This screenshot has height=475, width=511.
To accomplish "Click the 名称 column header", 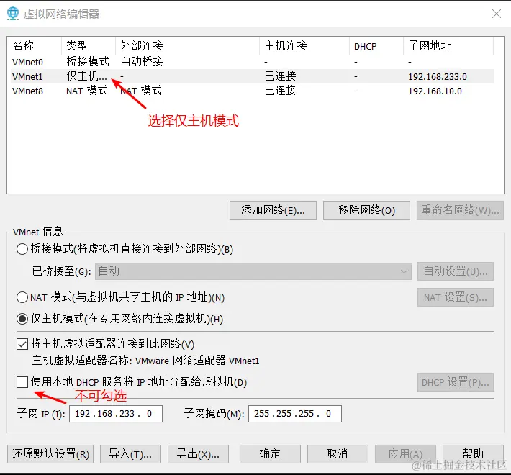I will click(x=36, y=45).
